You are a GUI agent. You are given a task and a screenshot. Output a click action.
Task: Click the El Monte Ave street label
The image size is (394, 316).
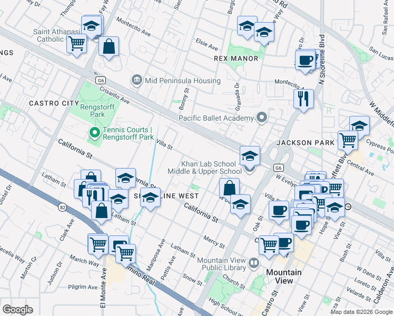(103, 288)
